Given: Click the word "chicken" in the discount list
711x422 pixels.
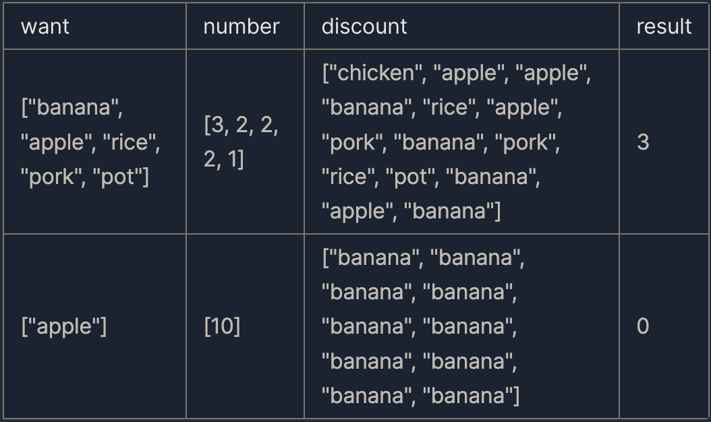Looking at the screenshot, I should (x=376, y=73).
